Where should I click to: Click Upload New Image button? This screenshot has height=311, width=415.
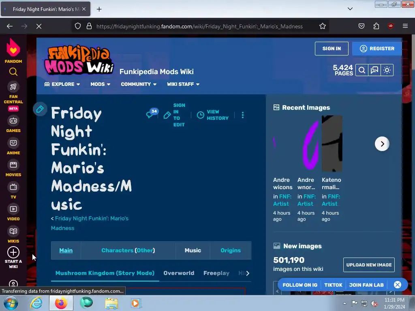[369, 265]
